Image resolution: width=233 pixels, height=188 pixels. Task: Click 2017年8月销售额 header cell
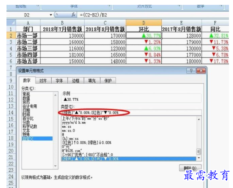pyautogui.click(x=182, y=29)
